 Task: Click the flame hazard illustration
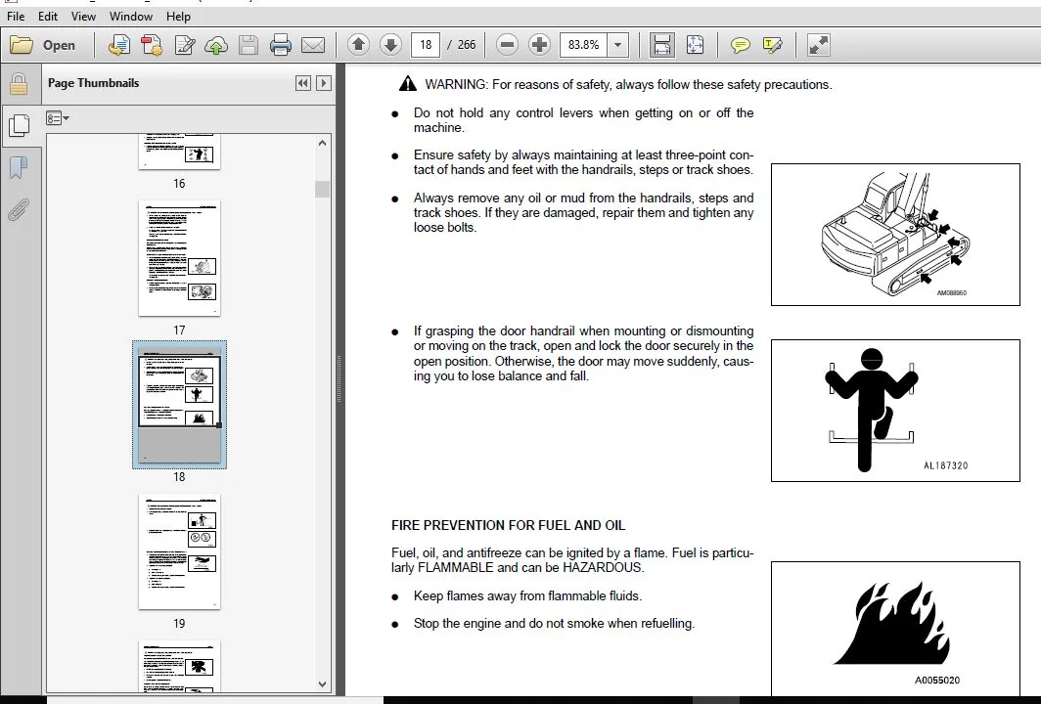895,629
